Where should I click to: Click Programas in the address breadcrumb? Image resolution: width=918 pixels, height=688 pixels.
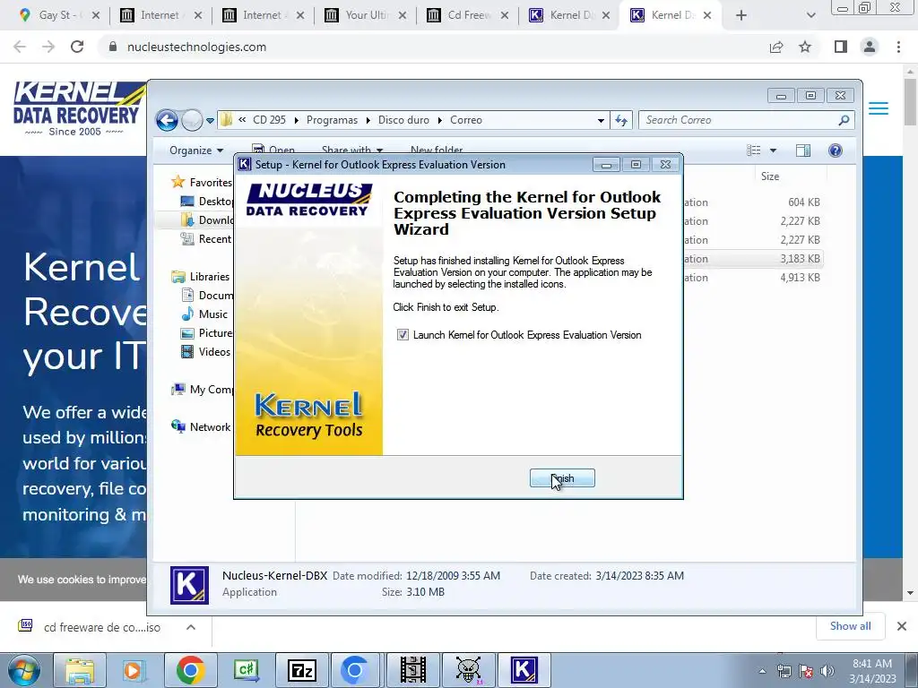coord(332,120)
